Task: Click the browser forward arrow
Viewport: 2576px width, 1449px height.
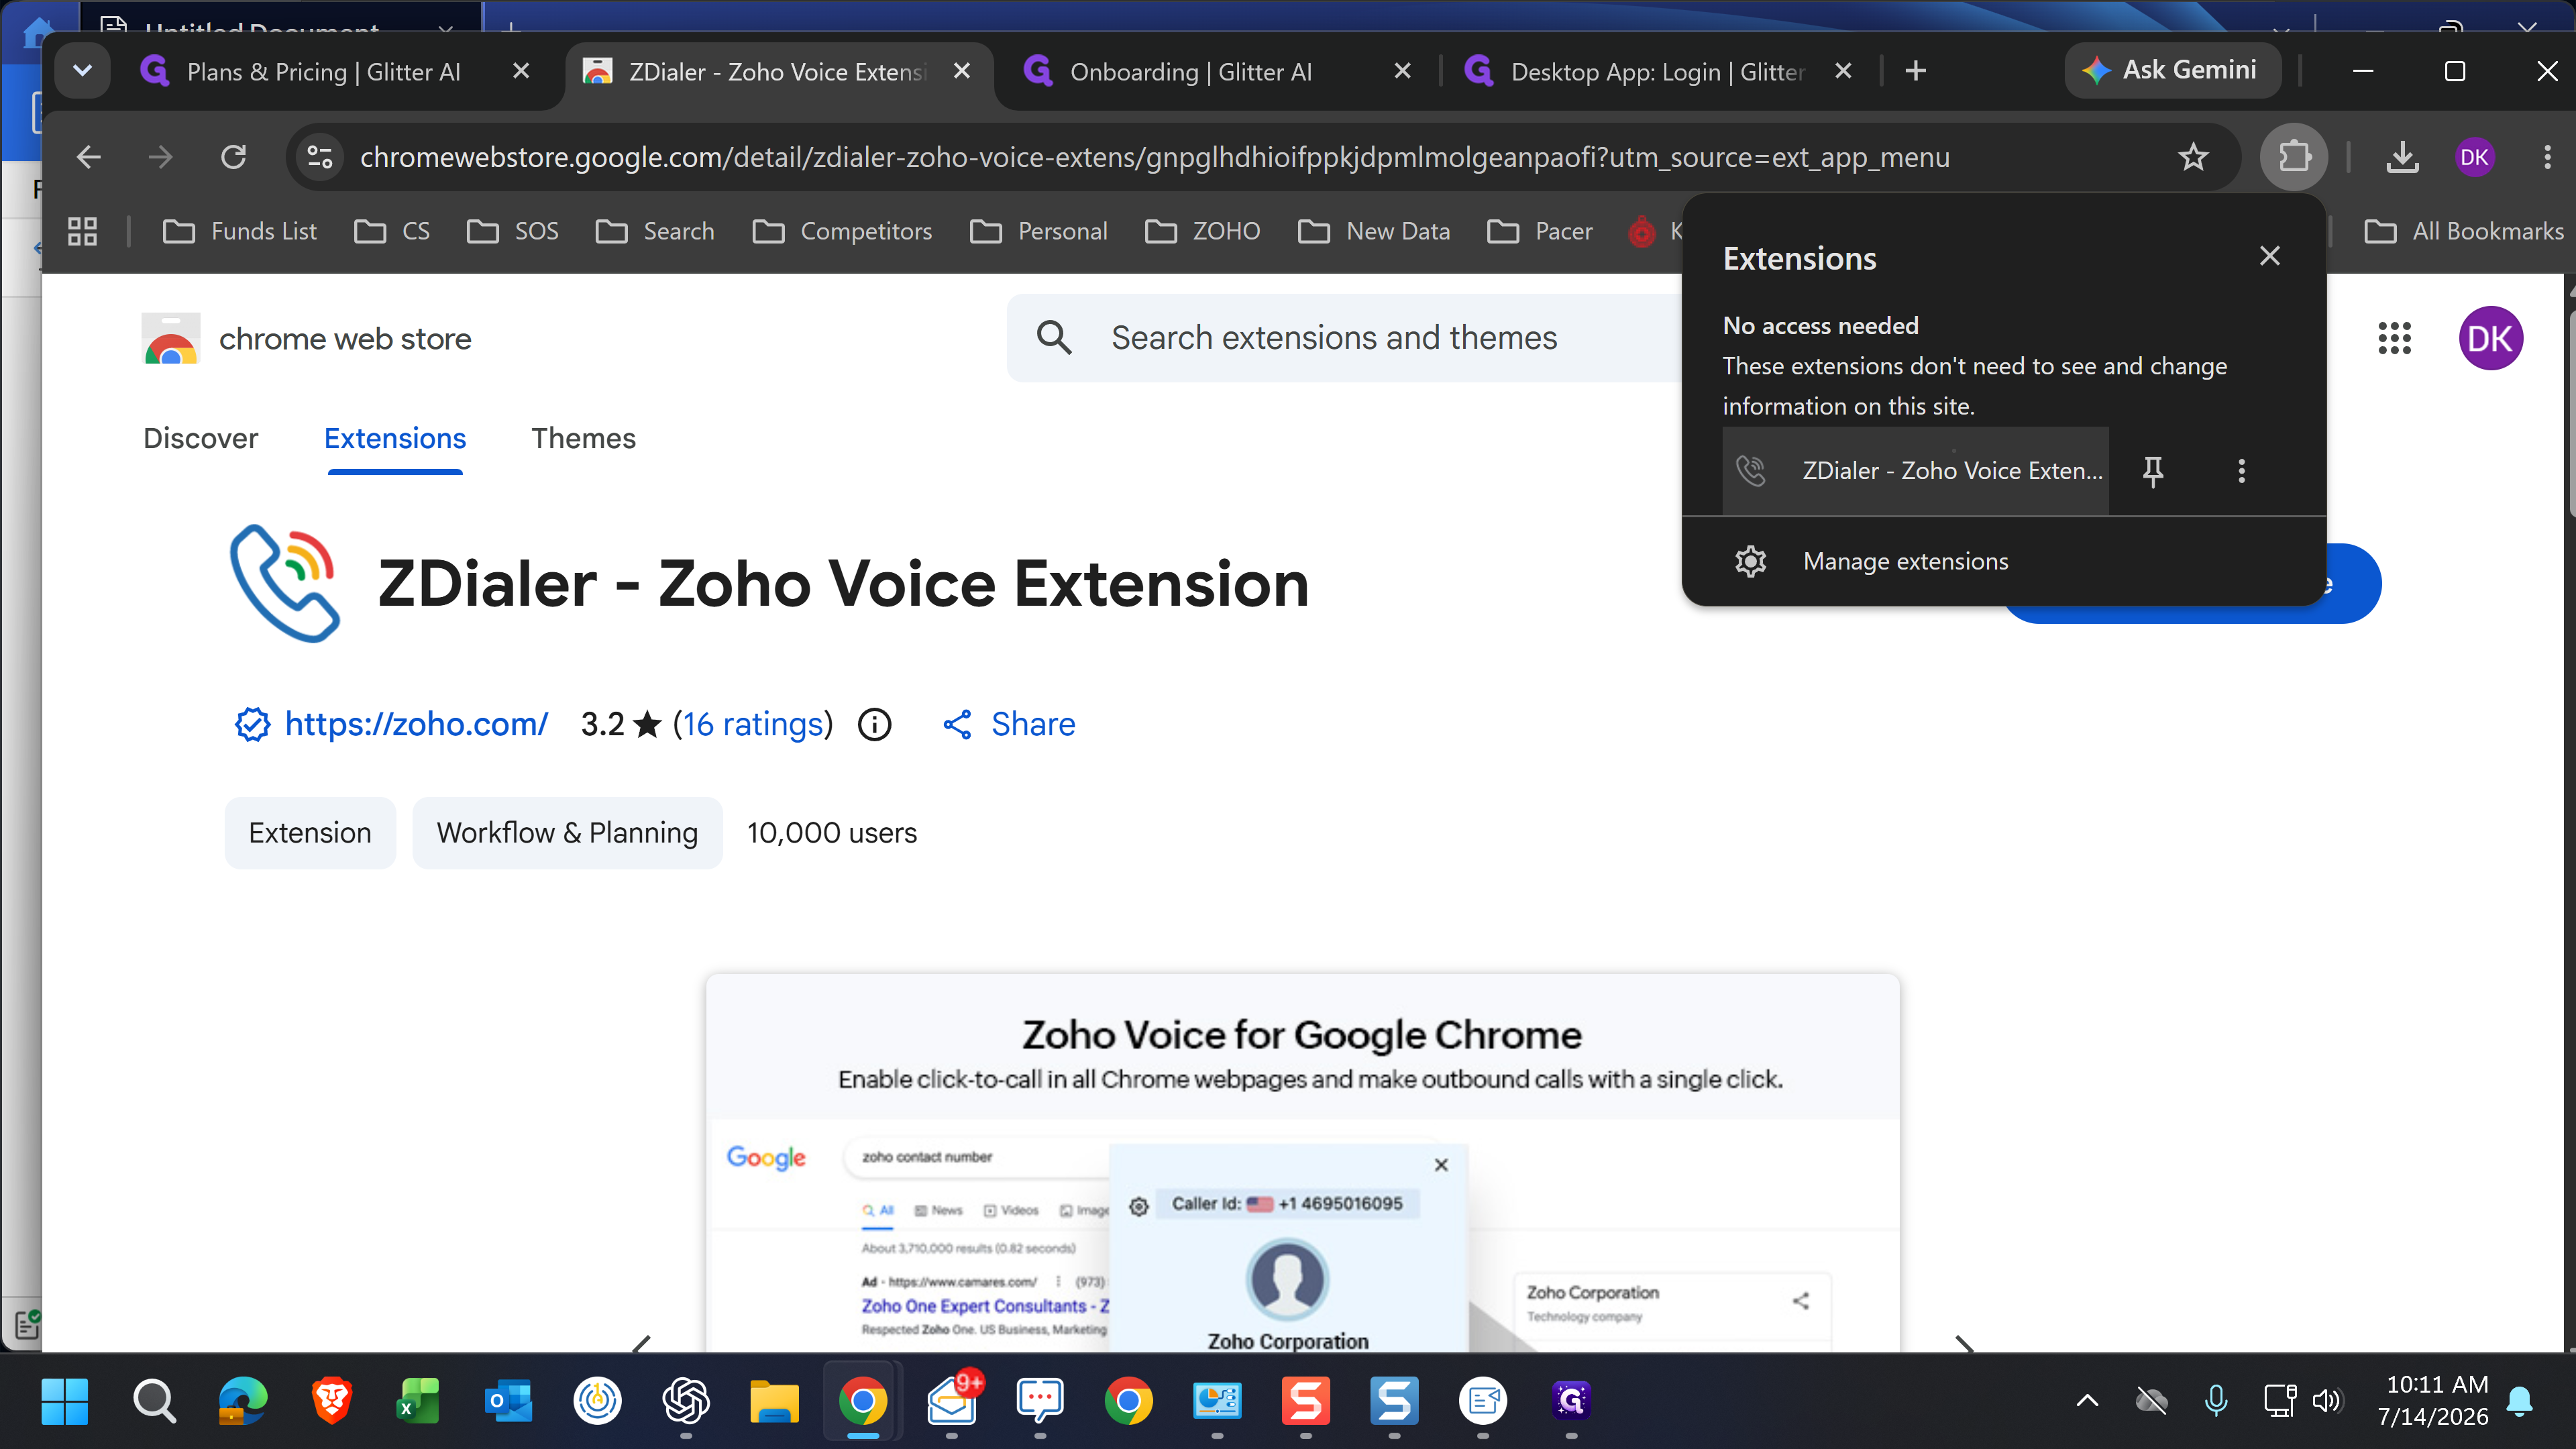Action: click(160, 157)
